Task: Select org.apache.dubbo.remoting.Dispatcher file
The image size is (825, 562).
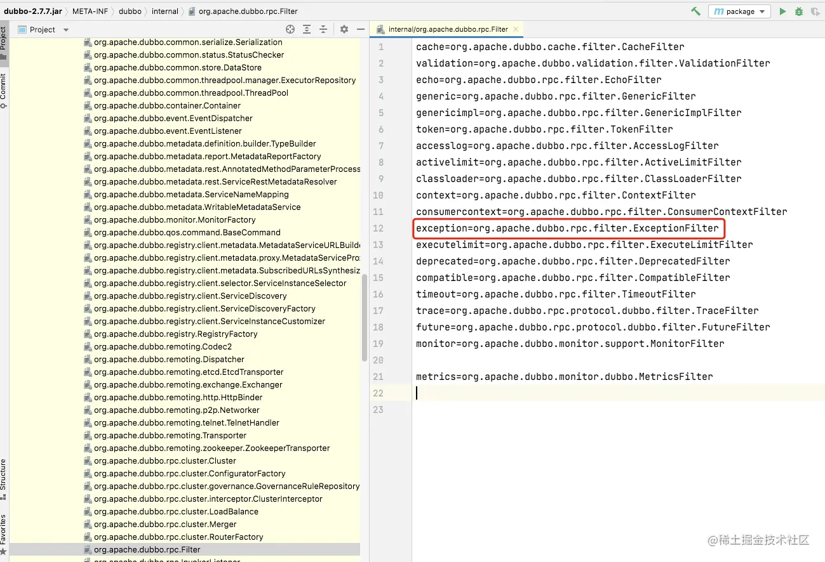Action: (169, 359)
